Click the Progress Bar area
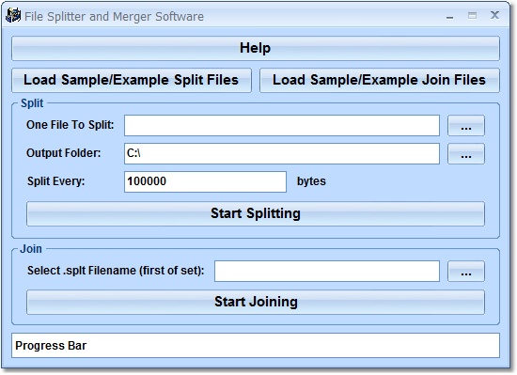 tap(256, 345)
